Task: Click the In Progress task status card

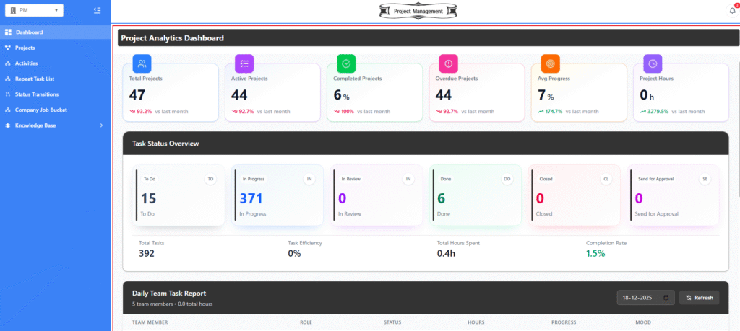Action: pyautogui.click(x=277, y=195)
